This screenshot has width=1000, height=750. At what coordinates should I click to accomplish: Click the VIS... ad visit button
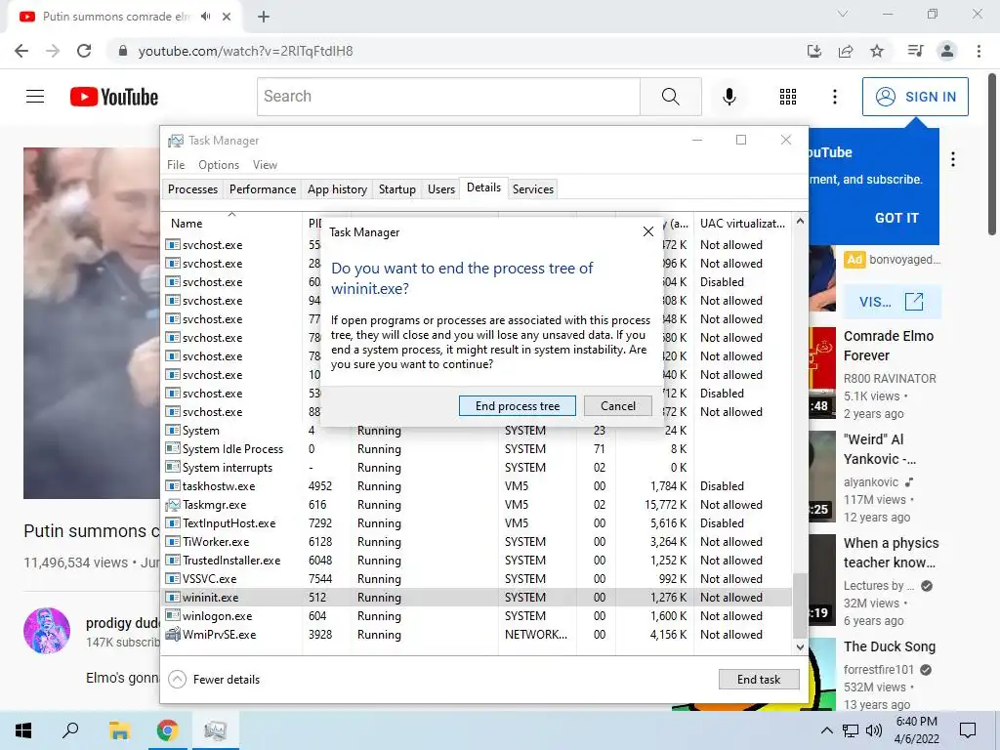pyautogui.click(x=891, y=302)
